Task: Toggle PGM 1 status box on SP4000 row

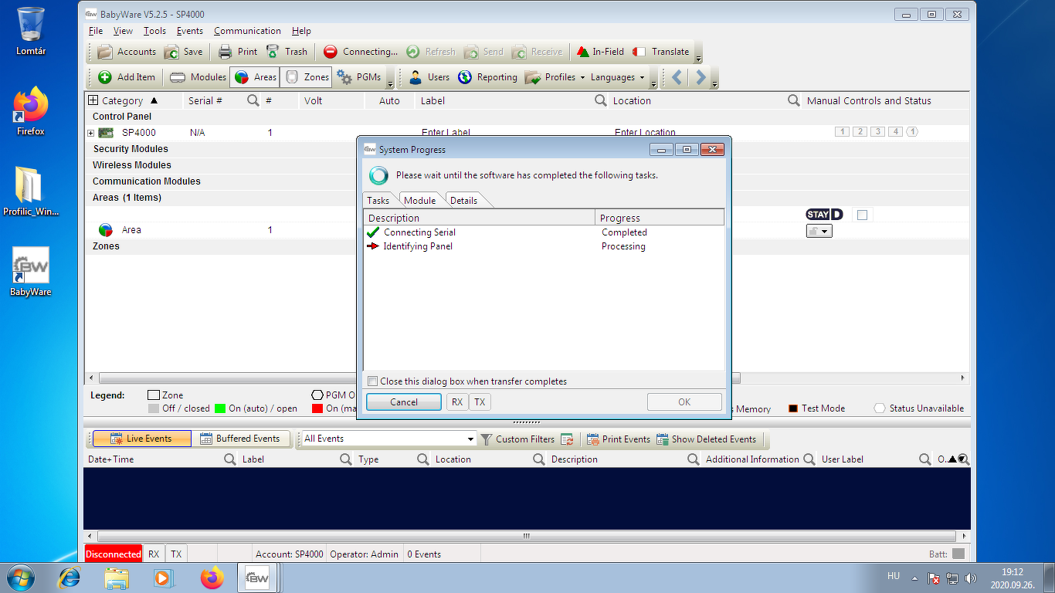Action: click(842, 132)
